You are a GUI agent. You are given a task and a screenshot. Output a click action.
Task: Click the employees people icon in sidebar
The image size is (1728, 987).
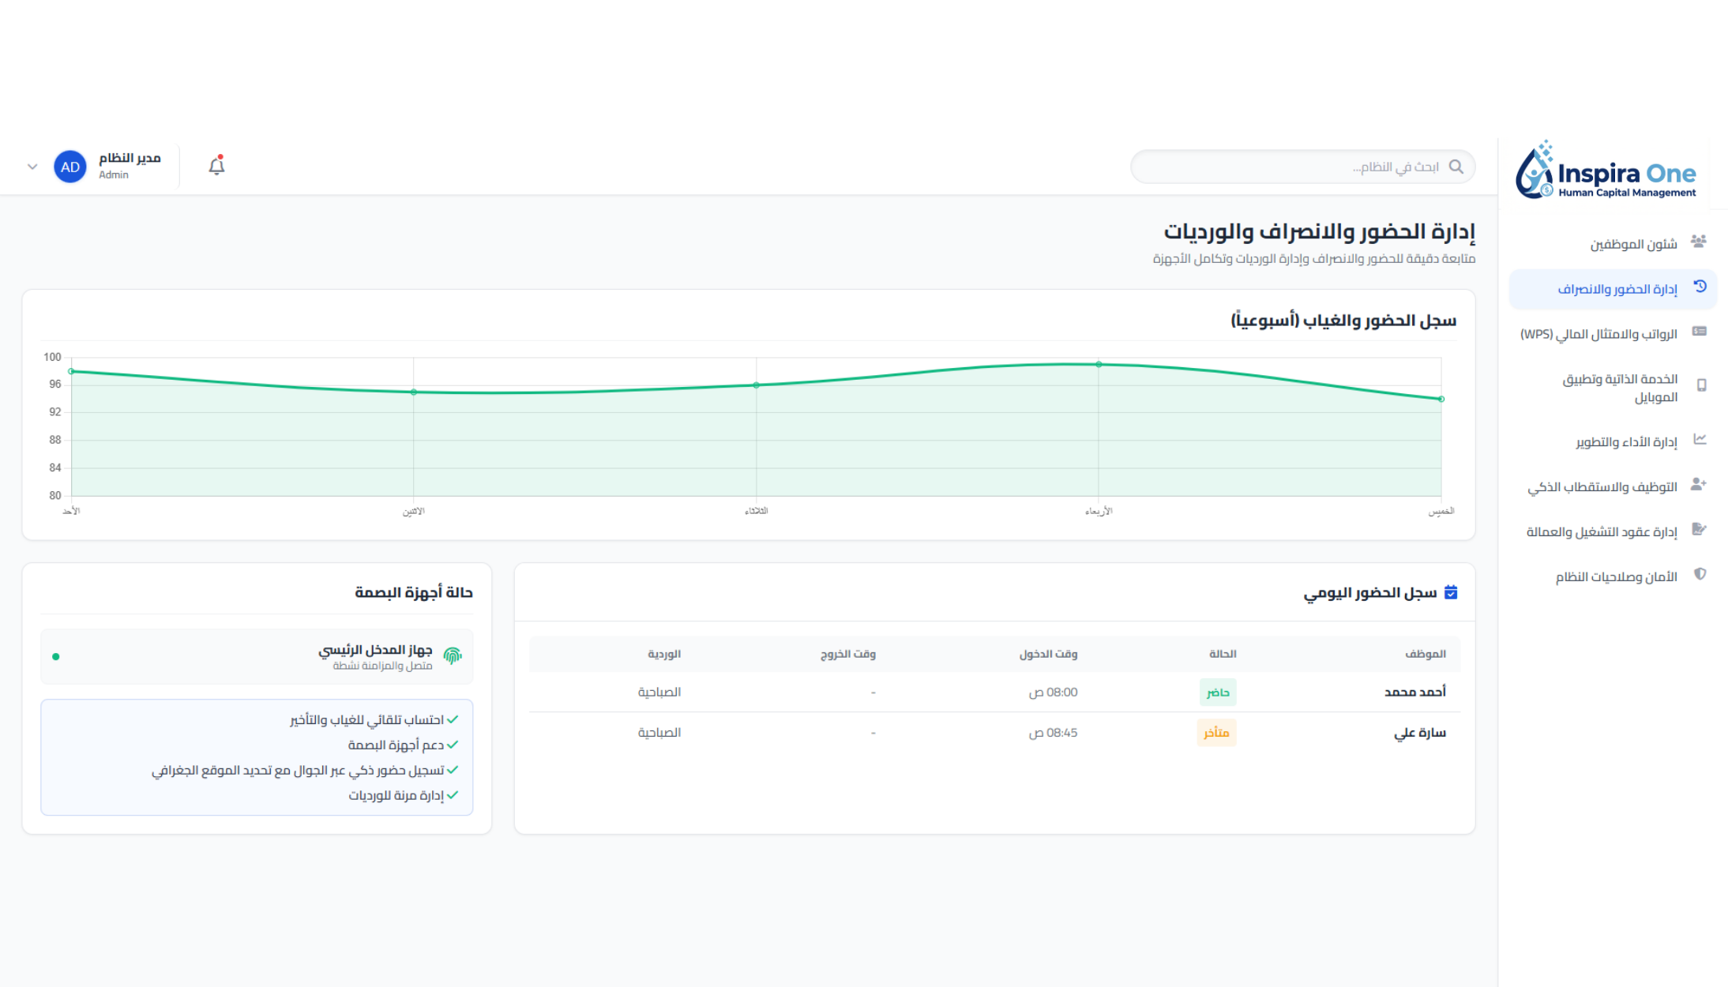[1699, 242]
